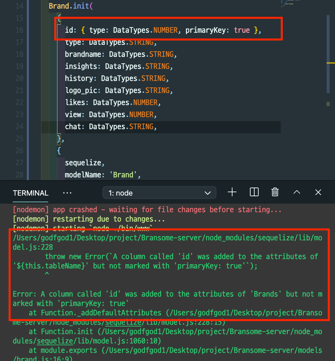This screenshot has width=335, height=361.
Task: Click line number 24 in the gutter
Action: pyautogui.click(x=19, y=127)
